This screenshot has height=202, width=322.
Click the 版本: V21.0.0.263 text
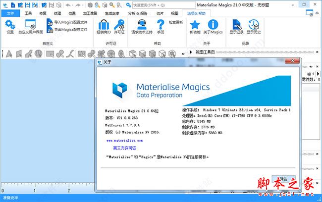pos(121,118)
